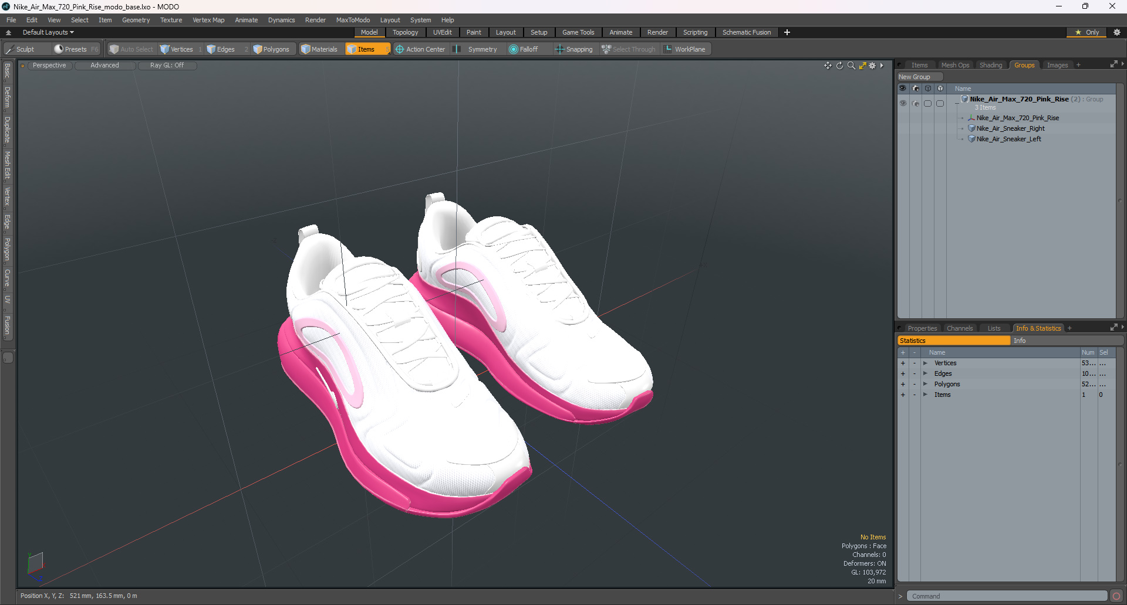Viewport: 1127px width, 605px height.
Task: Check the second box in group row
Action: (940, 103)
